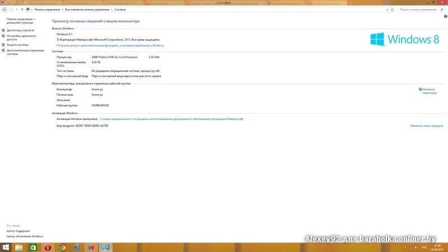
Task: Click the 'Поиск в панели управления' search field
Action: [x=418, y=10]
